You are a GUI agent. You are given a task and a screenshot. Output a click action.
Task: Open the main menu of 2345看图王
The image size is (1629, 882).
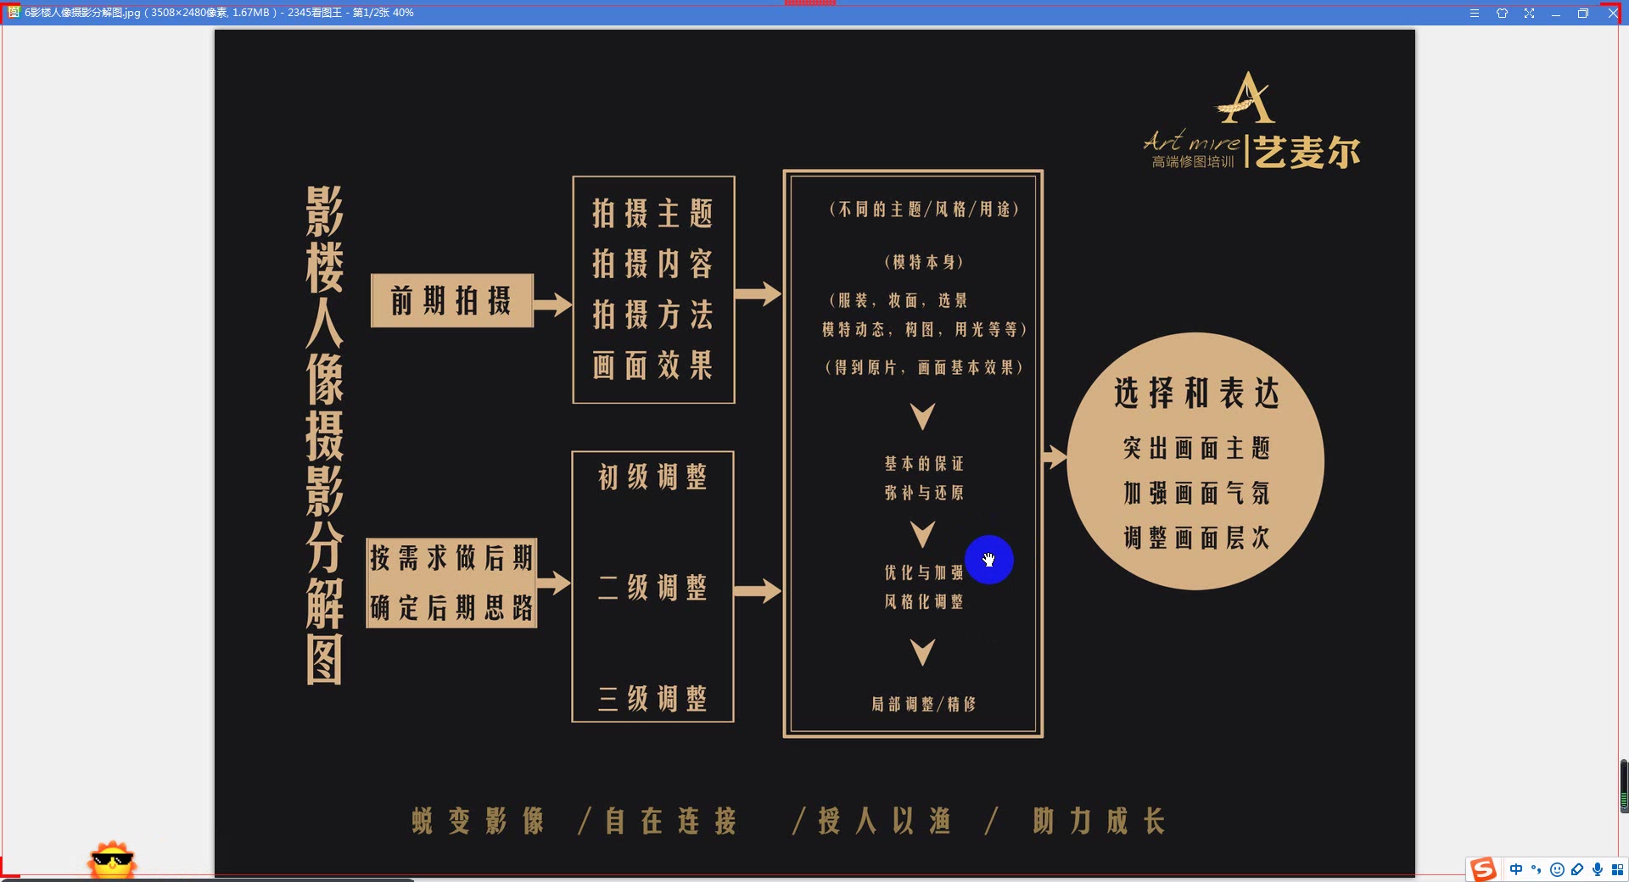pyautogui.click(x=1475, y=13)
